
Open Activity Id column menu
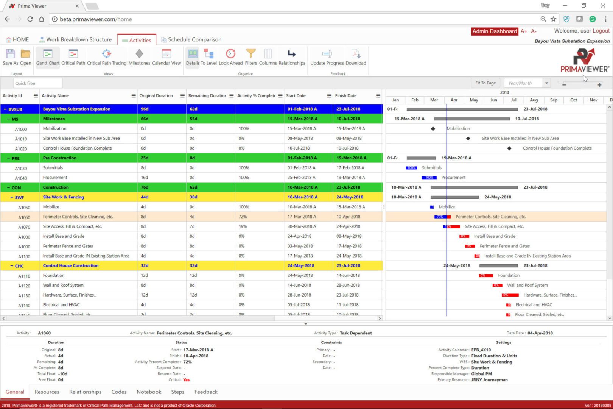click(36, 96)
